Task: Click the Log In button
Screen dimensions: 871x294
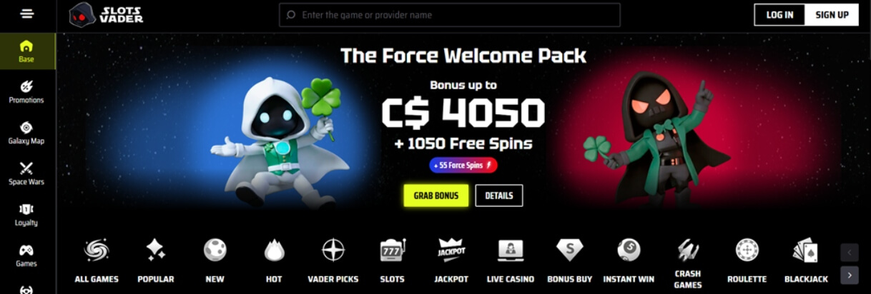Action: [779, 14]
